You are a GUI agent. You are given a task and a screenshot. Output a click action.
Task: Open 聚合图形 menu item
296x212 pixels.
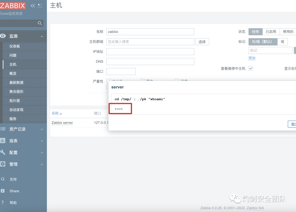25,91
